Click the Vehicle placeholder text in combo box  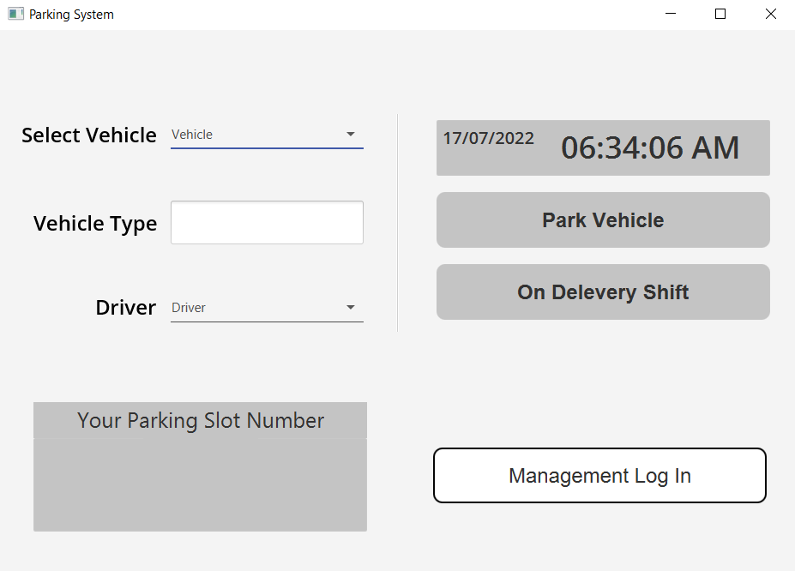point(192,135)
